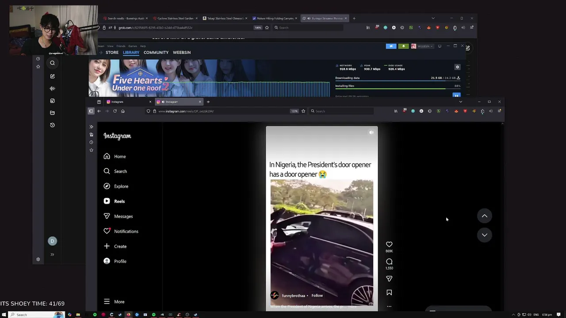
Task: Go to Instagram Explore page
Action: tap(116, 186)
